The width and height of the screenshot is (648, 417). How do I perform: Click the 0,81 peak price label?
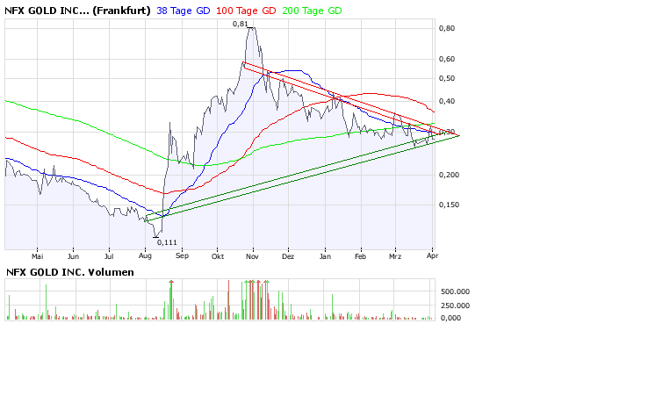241,24
